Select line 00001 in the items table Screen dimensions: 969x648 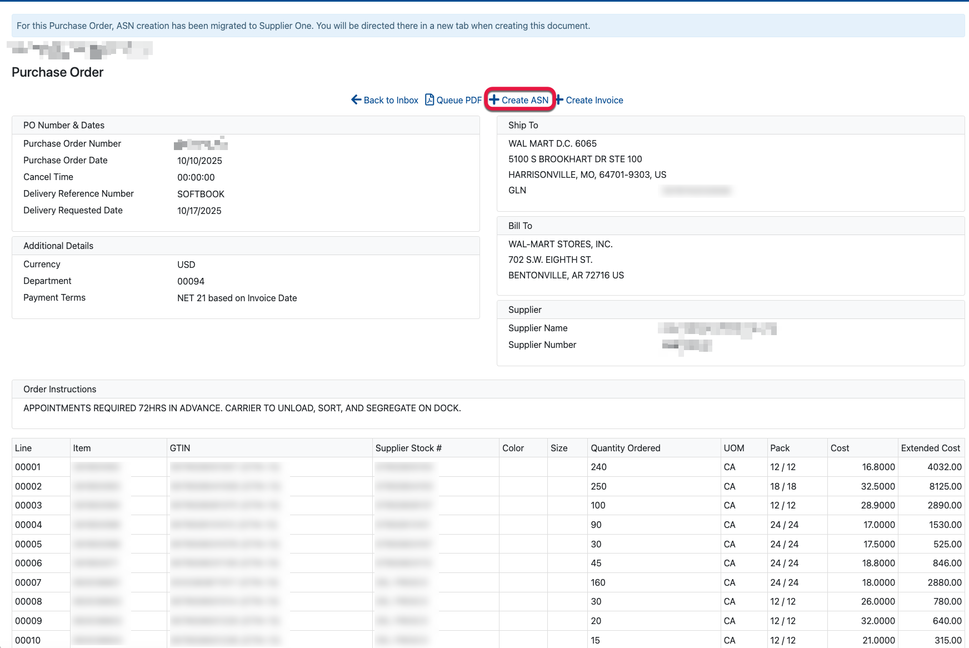(28, 467)
